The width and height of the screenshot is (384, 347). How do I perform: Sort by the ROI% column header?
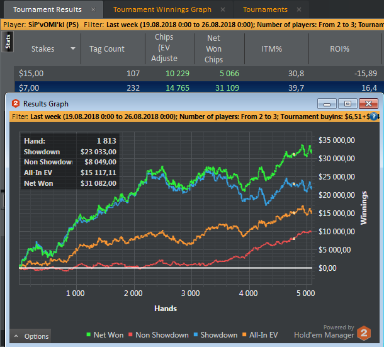tap(340, 48)
